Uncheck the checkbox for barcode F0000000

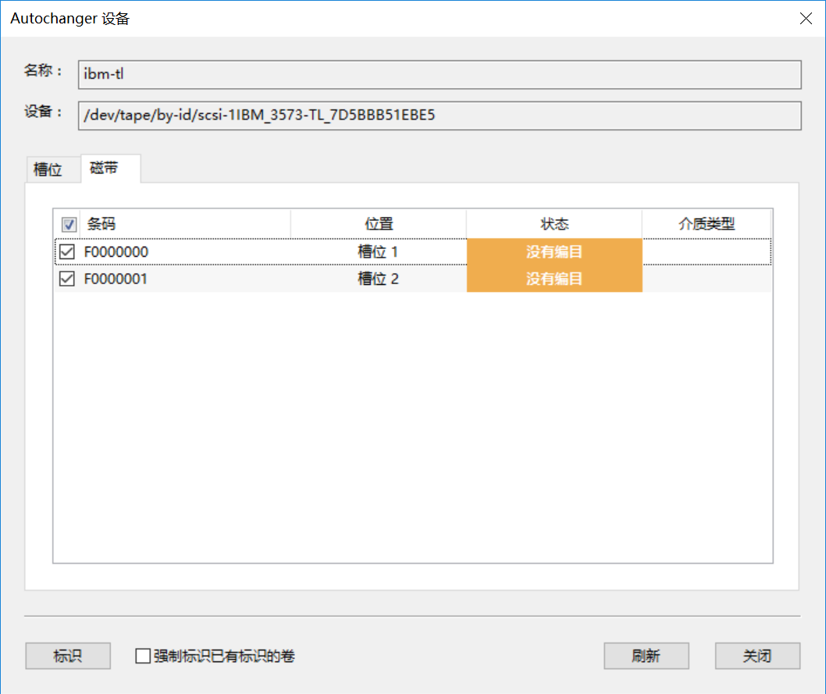click(x=67, y=252)
